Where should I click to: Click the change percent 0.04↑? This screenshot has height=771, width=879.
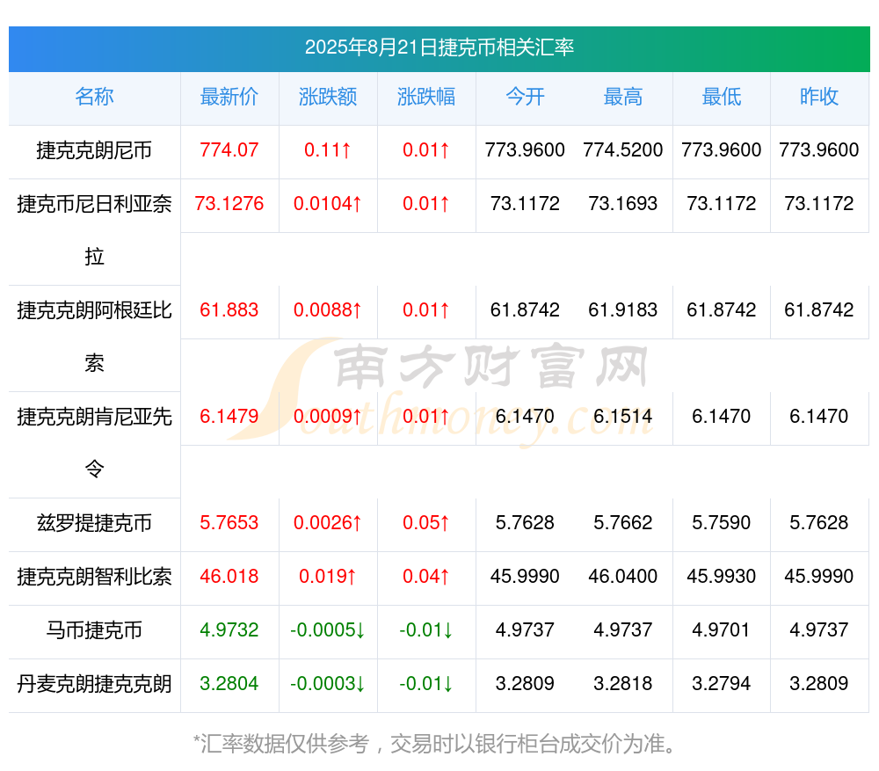pyautogui.click(x=426, y=576)
